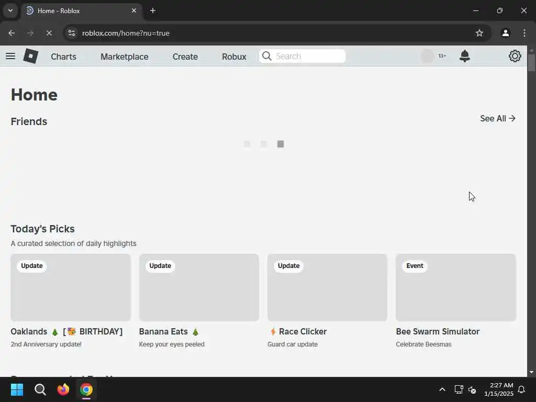Open Chrome three-dot menu

click(524, 33)
